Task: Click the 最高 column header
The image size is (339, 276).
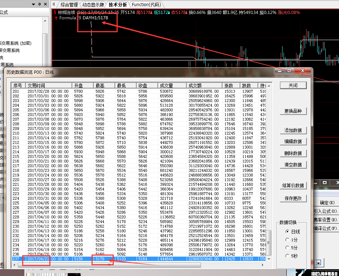Action: pyautogui.click(x=104, y=86)
